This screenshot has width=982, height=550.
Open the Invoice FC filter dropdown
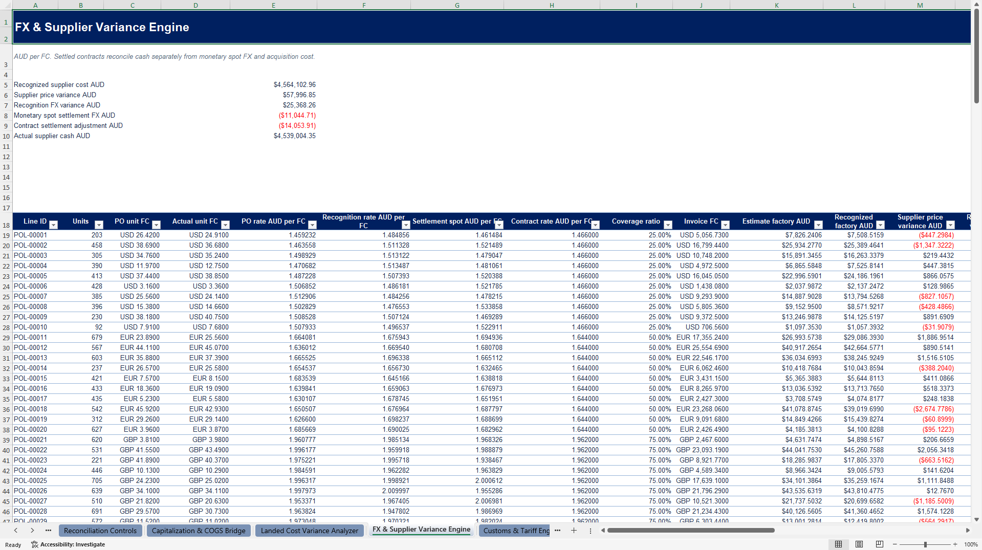click(725, 225)
